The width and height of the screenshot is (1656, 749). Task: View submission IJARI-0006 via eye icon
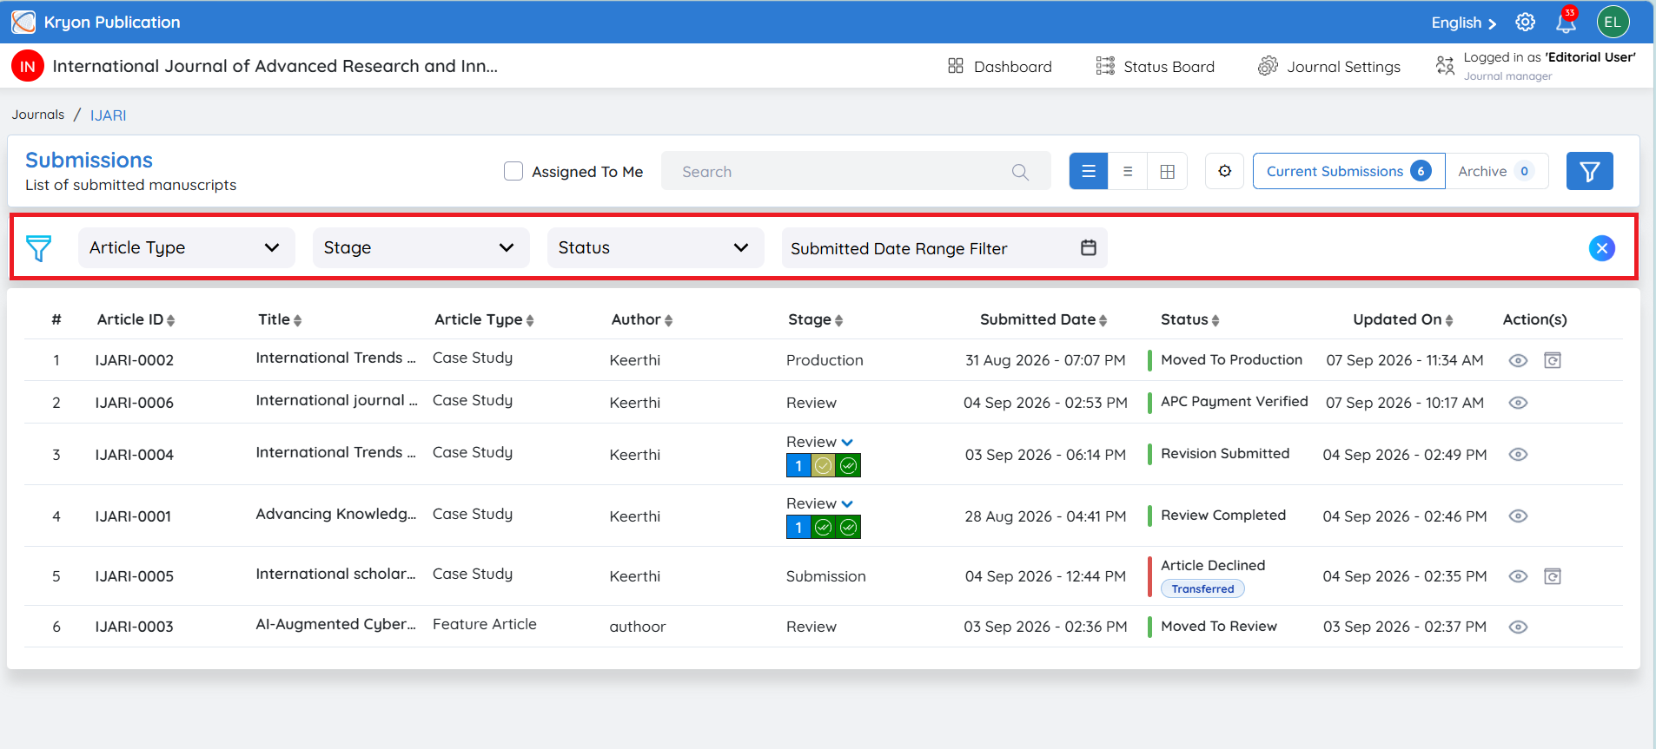click(1518, 403)
